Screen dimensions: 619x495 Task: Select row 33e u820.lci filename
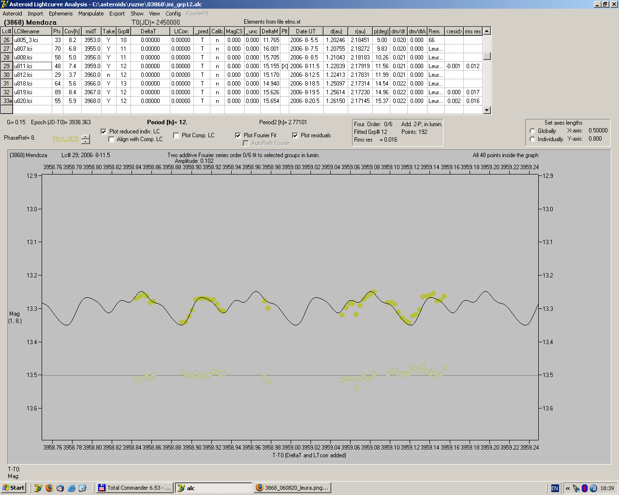point(32,101)
